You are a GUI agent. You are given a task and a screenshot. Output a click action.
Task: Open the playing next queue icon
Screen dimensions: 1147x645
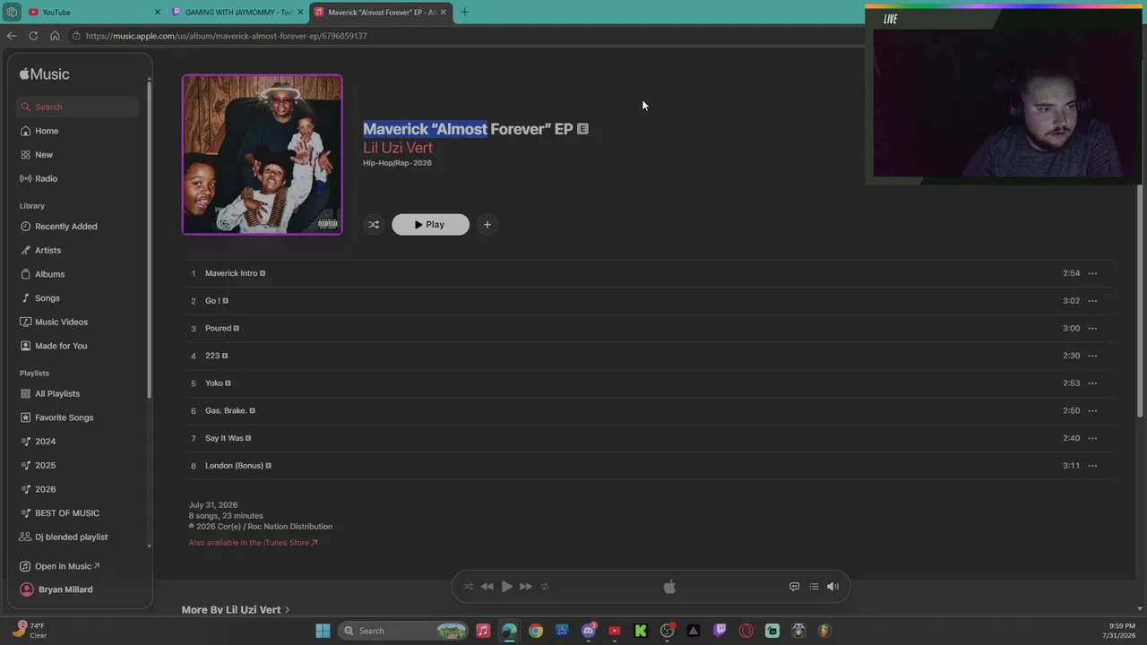coord(814,587)
